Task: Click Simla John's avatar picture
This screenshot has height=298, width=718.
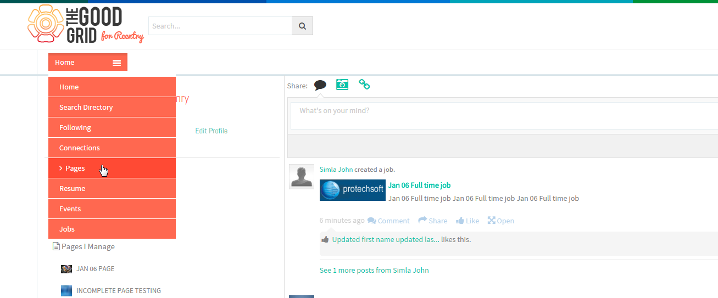Action: [302, 177]
